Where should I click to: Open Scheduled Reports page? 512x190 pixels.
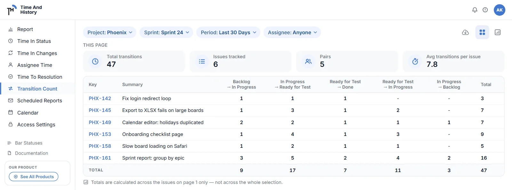click(40, 100)
